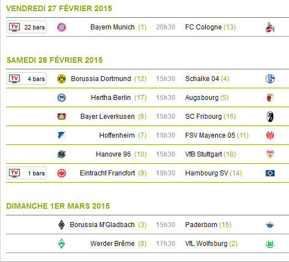Click the Bayer Leverkusen club crest
The width and height of the screenshot is (289, 262).
tap(62, 117)
